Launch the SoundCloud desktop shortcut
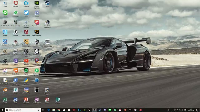 pos(16,71)
